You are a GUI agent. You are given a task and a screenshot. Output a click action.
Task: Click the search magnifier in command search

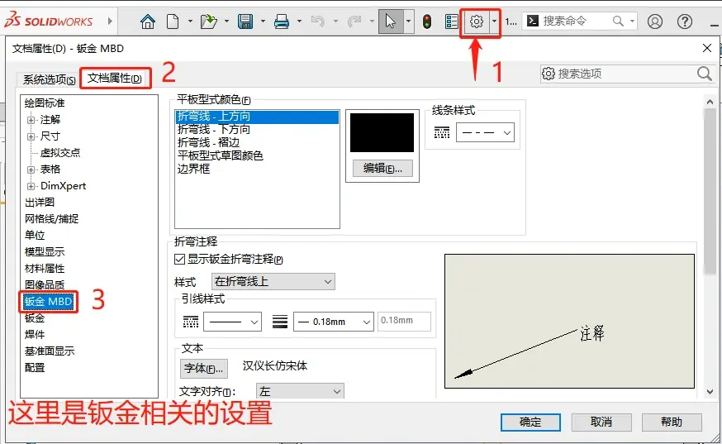coord(619,21)
